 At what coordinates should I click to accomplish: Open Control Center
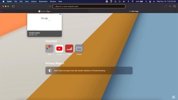click(150, 1)
